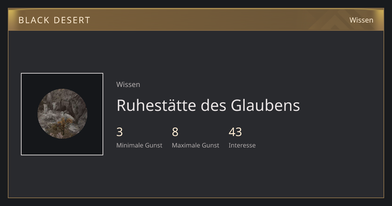Select the maximum favor value 8
Screen dimensions: 392x206
175,132
